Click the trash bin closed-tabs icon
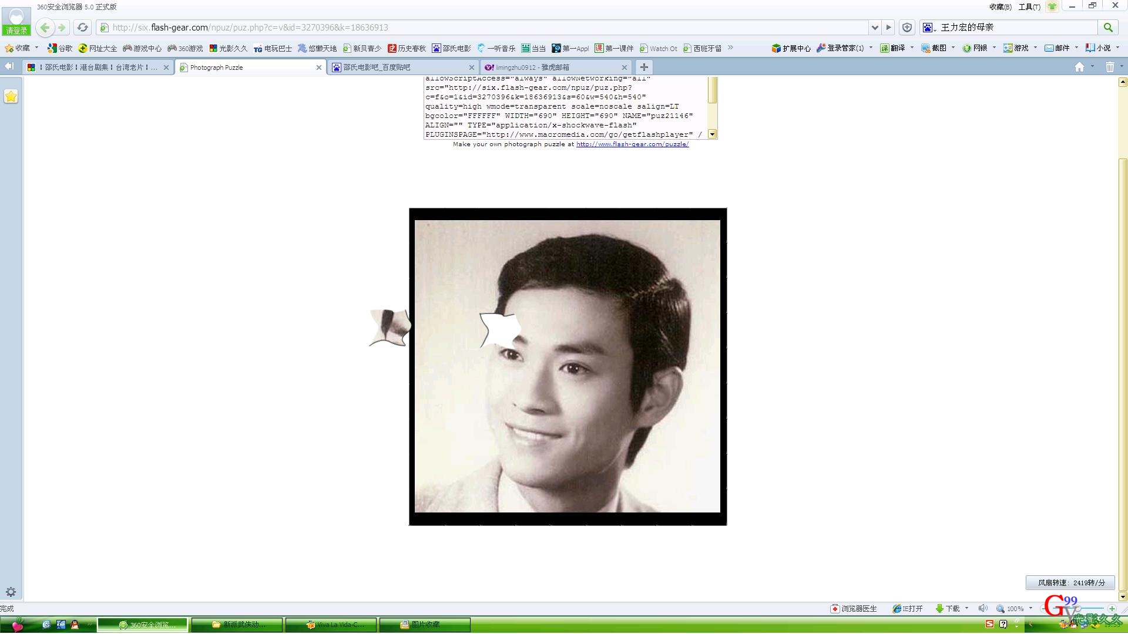 (x=1109, y=68)
